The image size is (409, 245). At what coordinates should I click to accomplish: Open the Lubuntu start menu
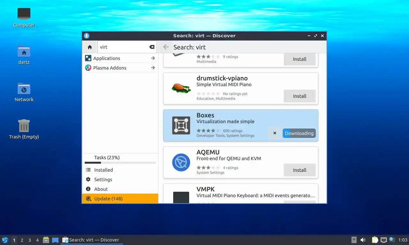(5, 240)
